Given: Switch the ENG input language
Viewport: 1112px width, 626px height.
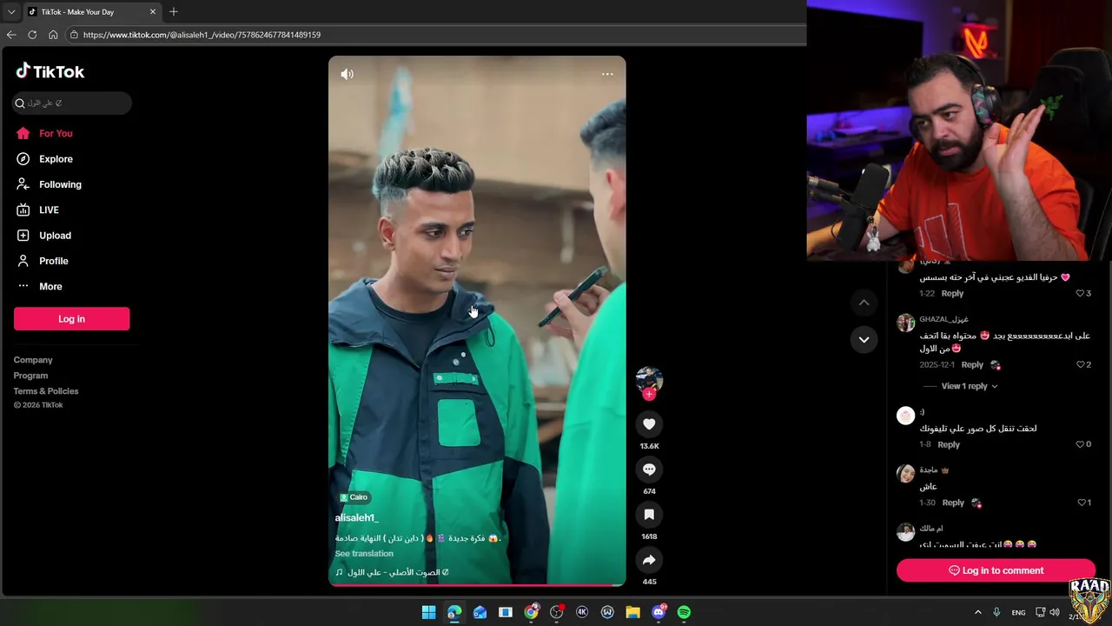Looking at the screenshot, I should [1018, 612].
